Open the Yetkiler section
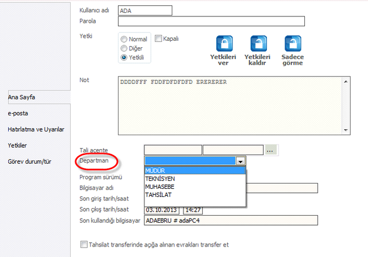 (18, 145)
